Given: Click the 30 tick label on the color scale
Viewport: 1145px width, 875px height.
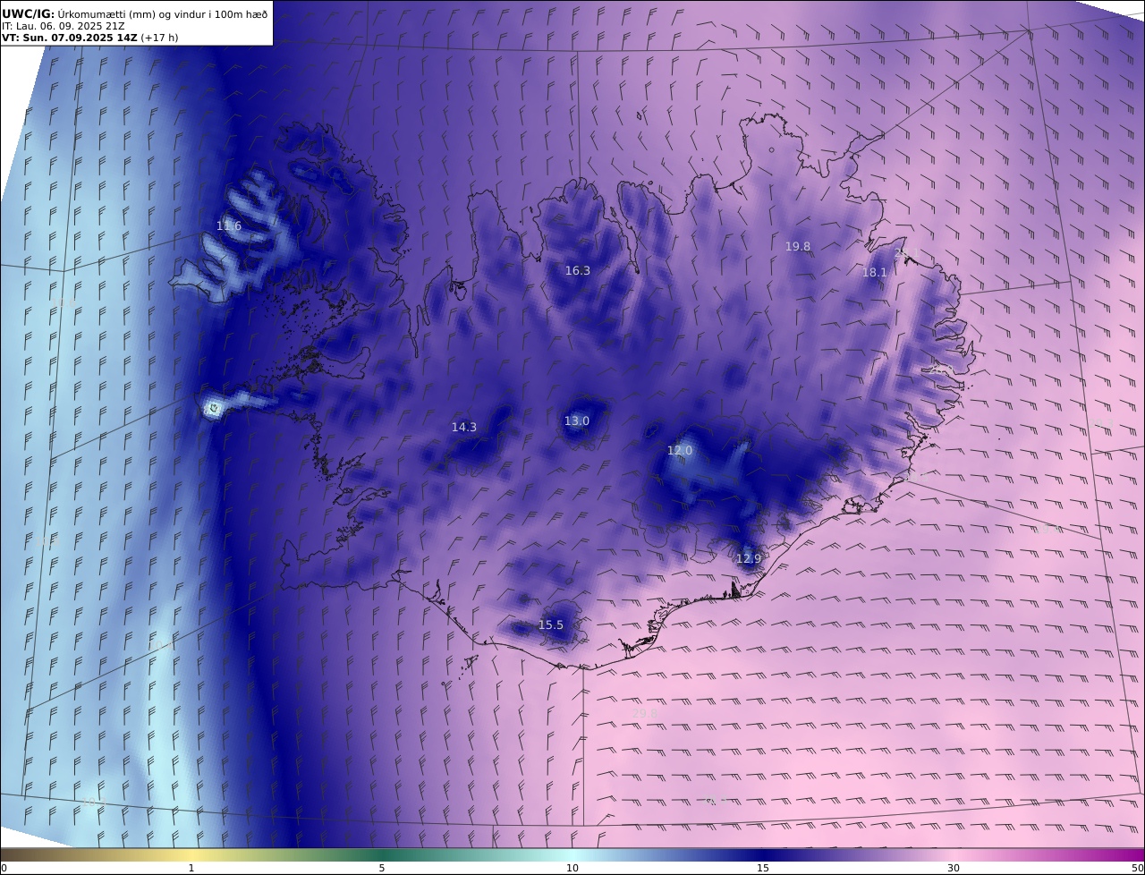Looking at the screenshot, I should click(x=954, y=868).
